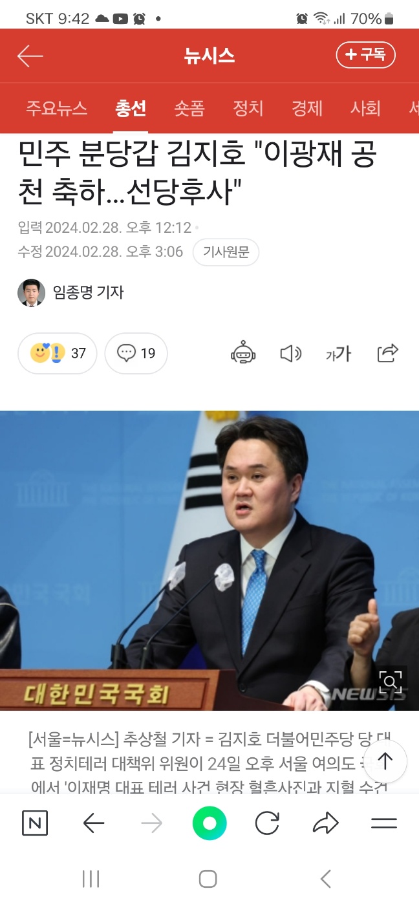
Task: Open the browser hamburger menu
Action: tap(384, 823)
